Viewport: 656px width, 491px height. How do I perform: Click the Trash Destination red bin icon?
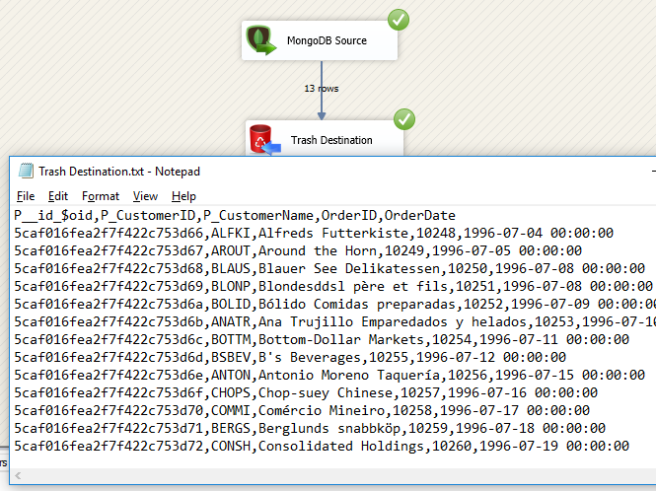point(264,139)
